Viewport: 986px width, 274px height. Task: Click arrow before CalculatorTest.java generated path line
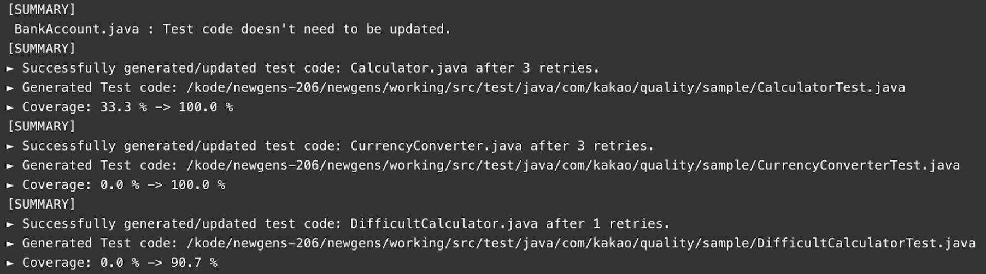(x=10, y=88)
